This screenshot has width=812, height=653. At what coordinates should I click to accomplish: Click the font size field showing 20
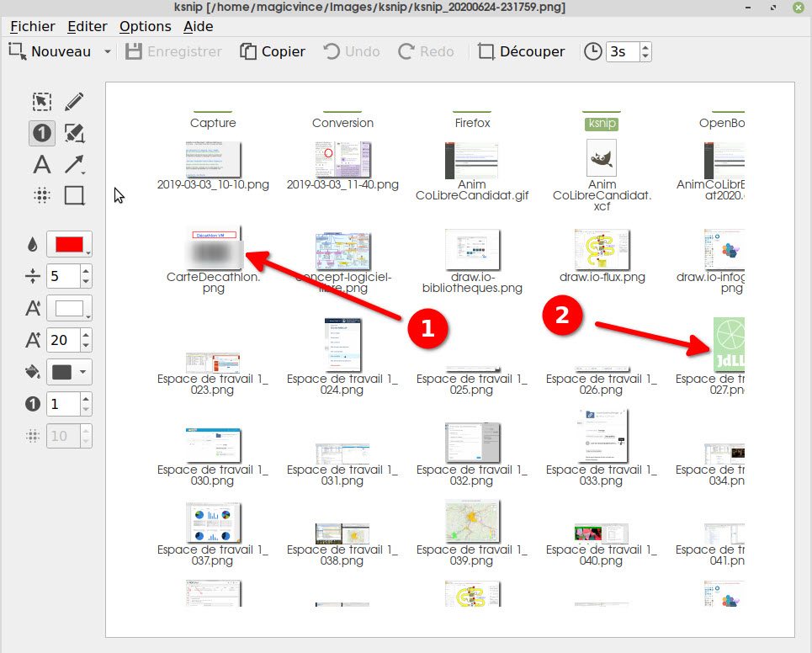point(62,340)
